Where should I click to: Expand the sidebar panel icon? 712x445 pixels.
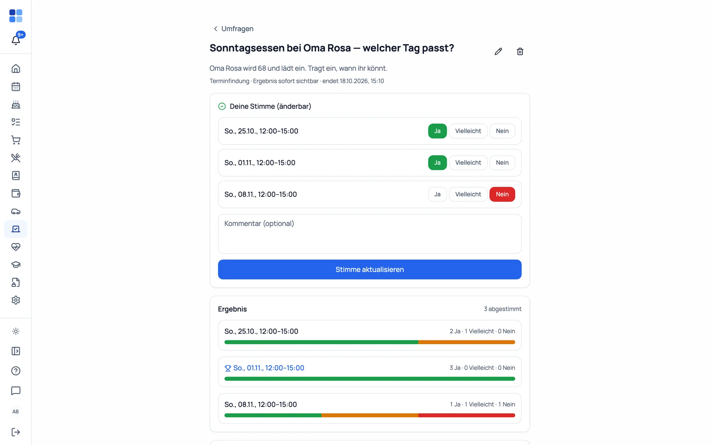point(16,351)
